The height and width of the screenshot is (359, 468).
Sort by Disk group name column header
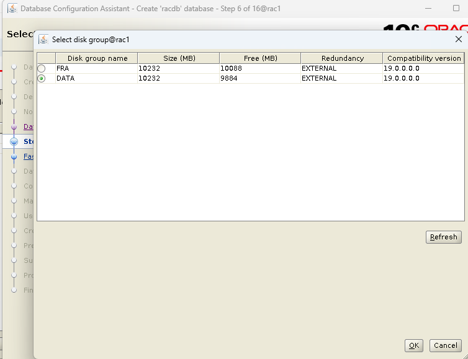click(97, 58)
